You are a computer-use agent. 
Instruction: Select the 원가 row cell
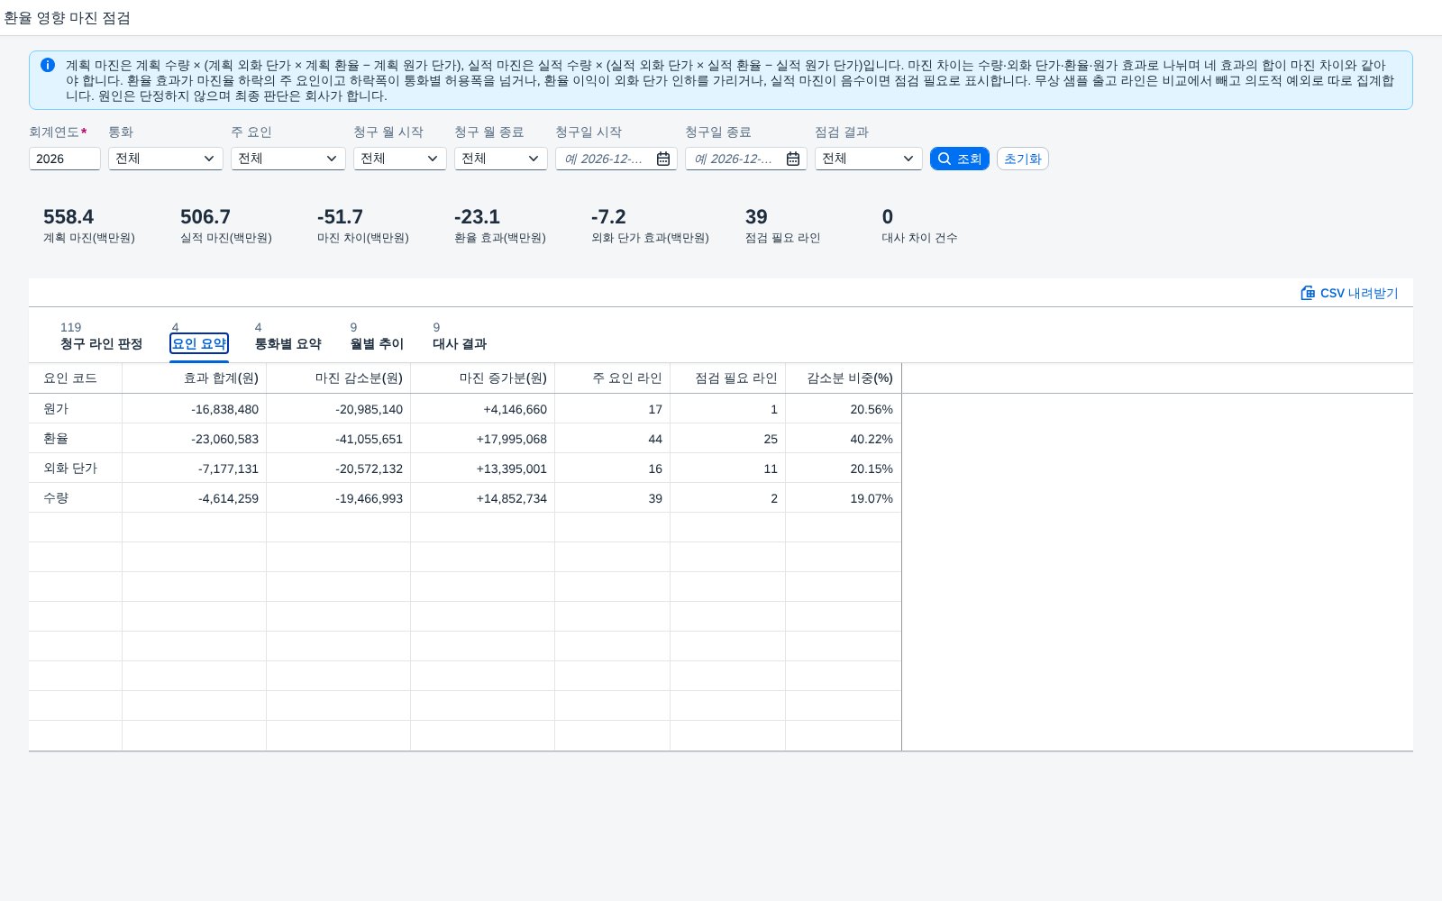coord(76,409)
